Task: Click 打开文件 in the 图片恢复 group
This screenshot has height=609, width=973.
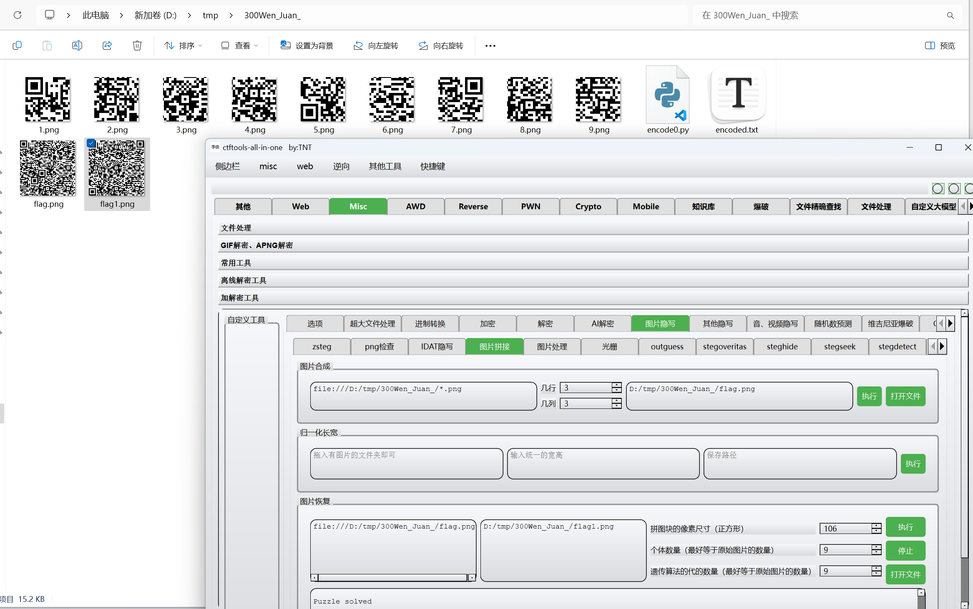Action: pos(905,574)
